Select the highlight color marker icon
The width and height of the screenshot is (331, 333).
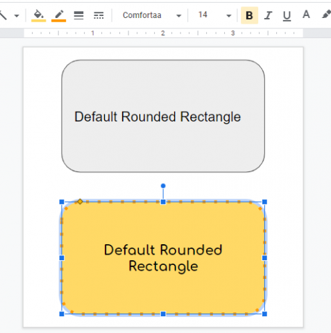[x=326, y=15]
